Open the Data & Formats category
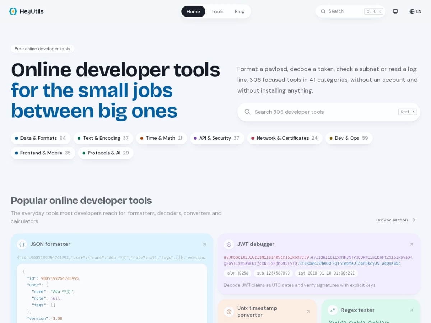This screenshot has height=323, width=431. [41, 138]
